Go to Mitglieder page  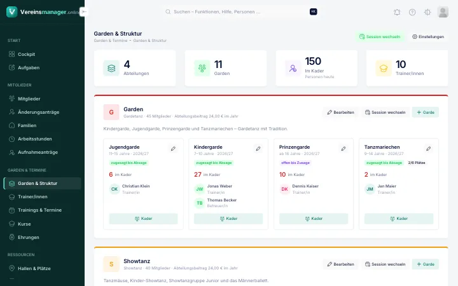(43, 99)
